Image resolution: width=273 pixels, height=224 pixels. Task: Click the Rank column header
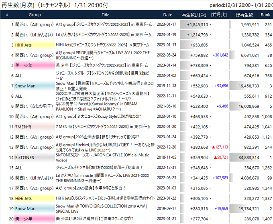click(265, 15)
